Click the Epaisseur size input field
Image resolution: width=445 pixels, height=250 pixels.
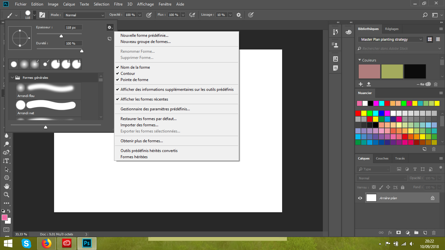73,28
